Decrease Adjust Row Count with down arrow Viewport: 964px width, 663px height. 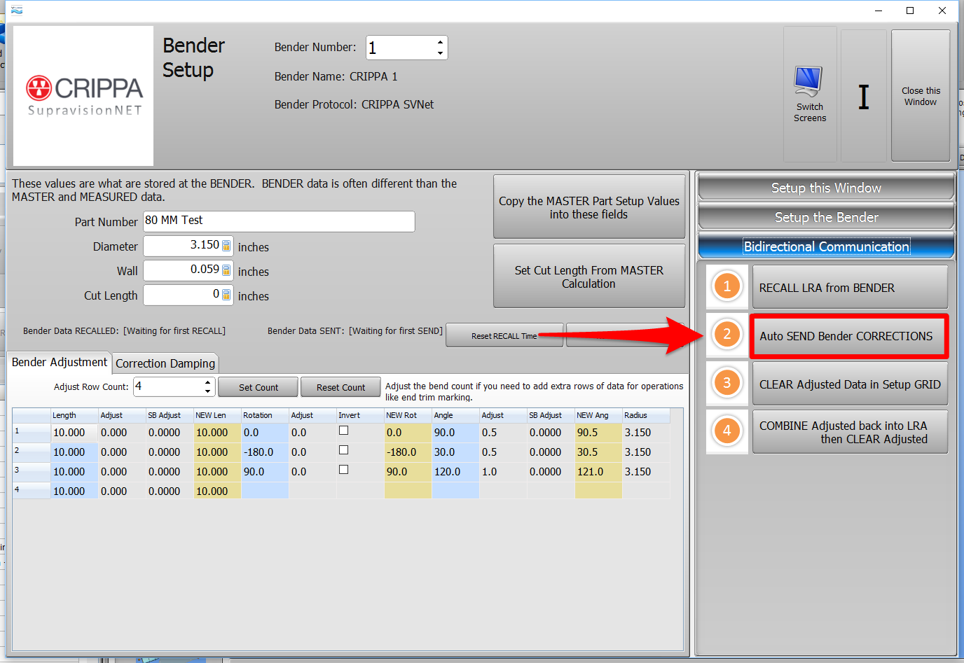click(207, 391)
